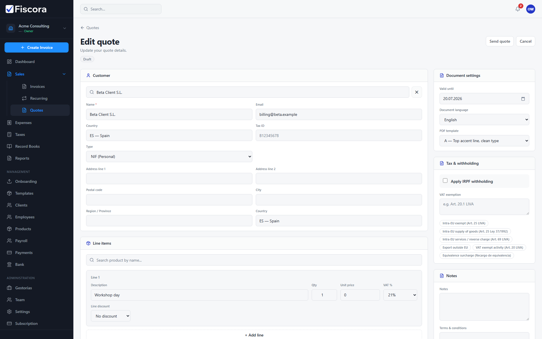Click the Acme Consulting company icon

click(x=11, y=28)
